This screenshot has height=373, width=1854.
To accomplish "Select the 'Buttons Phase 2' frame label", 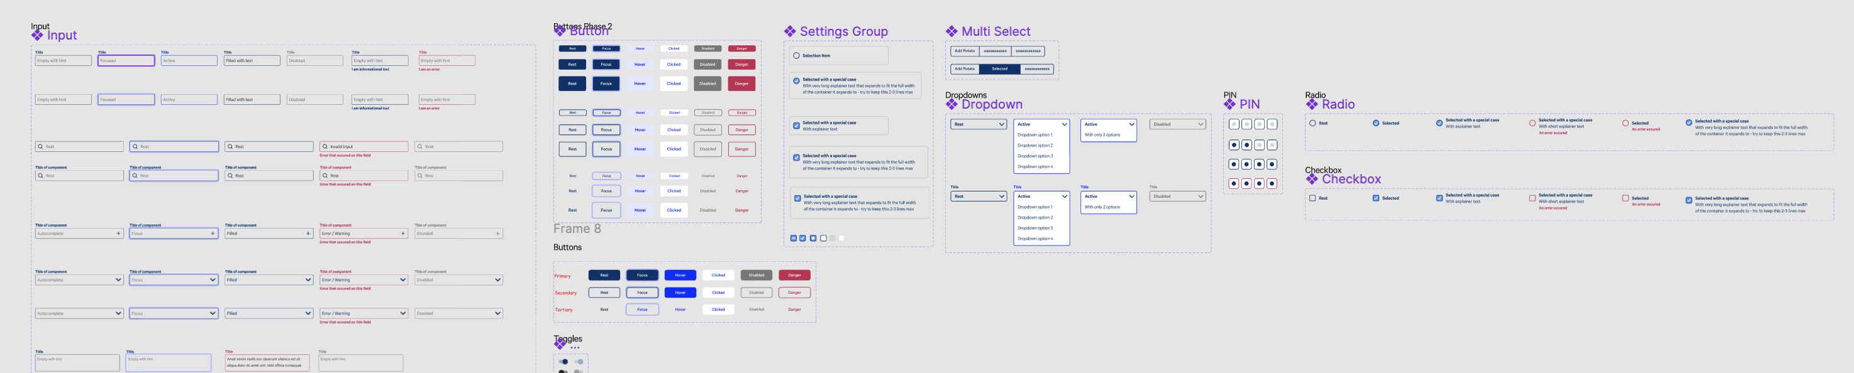I will pyautogui.click(x=583, y=26).
